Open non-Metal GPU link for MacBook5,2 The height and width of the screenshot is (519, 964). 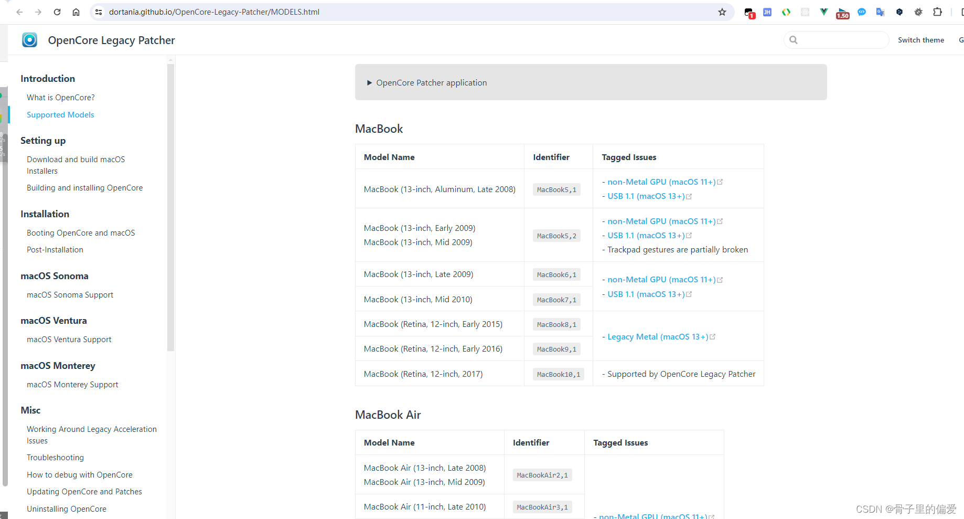point(661,221)
